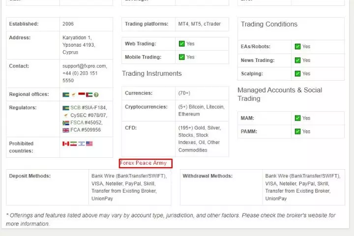This screenshot has width=354, height=236.
Task: Click the Deposit Methods label
Action: 30,176
